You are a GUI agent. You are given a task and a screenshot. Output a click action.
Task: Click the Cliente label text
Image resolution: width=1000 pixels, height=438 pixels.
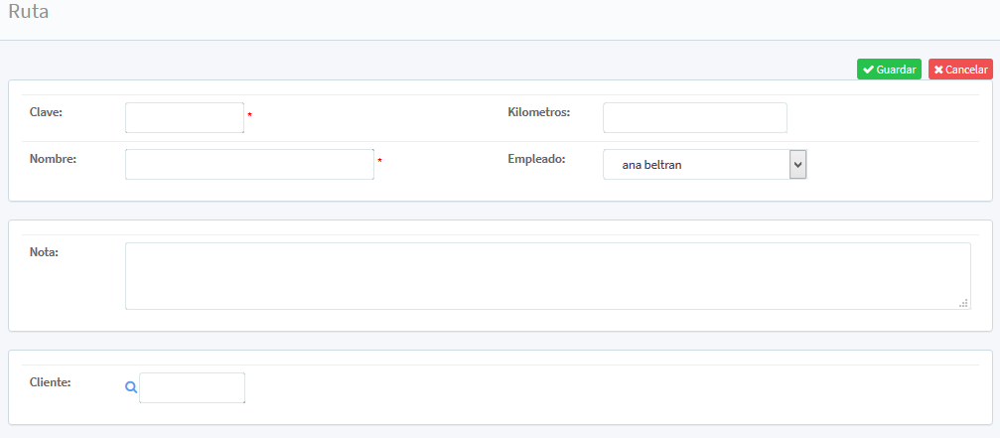click(x=51, y=382)
